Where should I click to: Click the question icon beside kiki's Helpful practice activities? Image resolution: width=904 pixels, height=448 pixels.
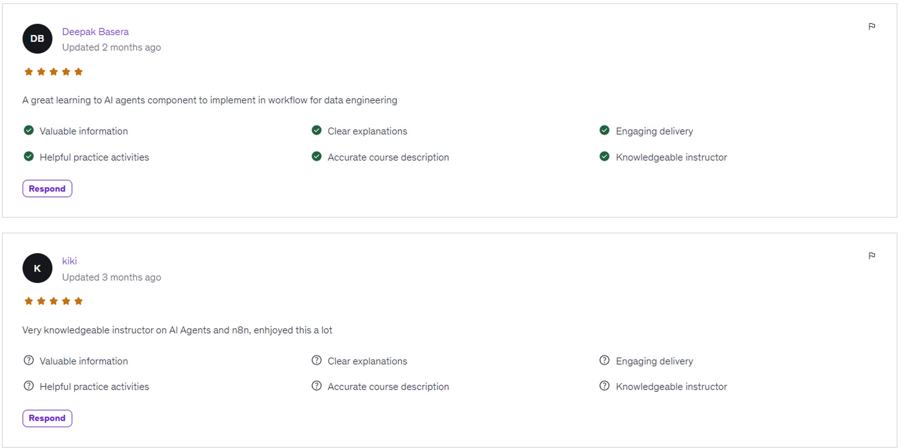click(x=29, y=386)
